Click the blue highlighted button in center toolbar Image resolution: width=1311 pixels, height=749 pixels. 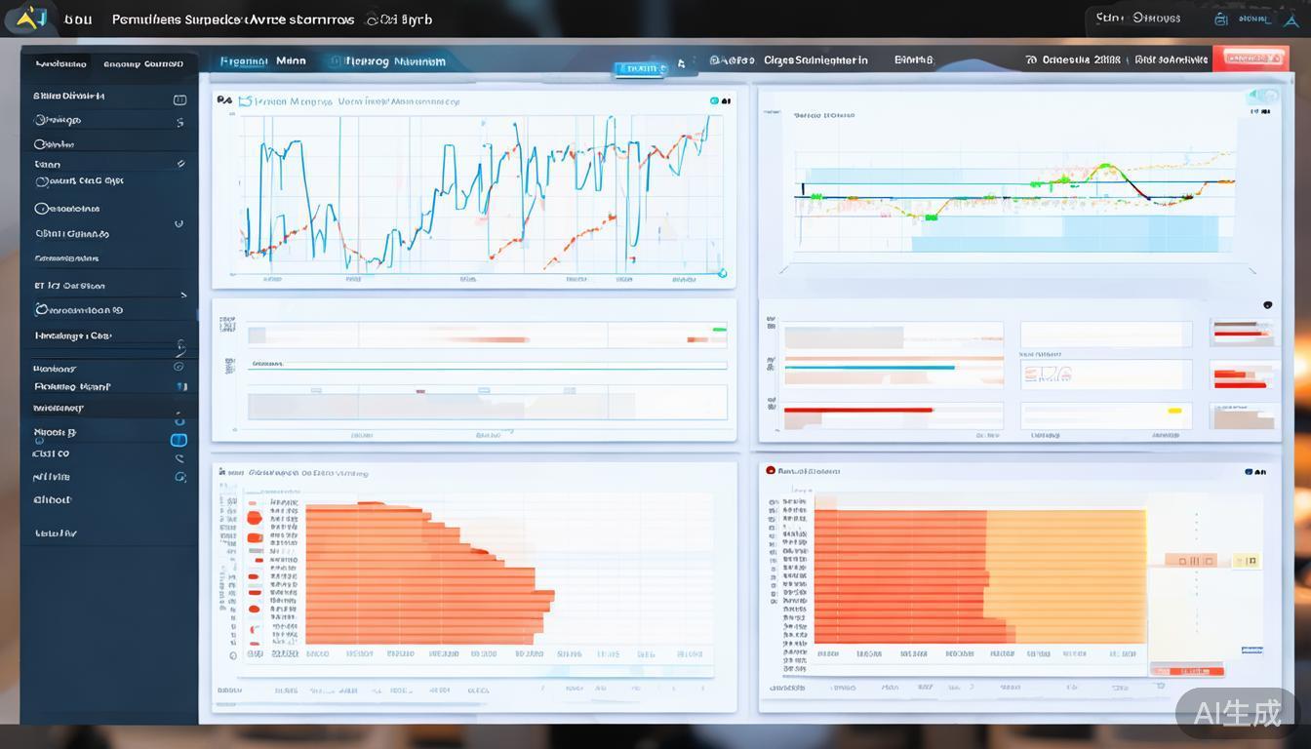point(640,68)
